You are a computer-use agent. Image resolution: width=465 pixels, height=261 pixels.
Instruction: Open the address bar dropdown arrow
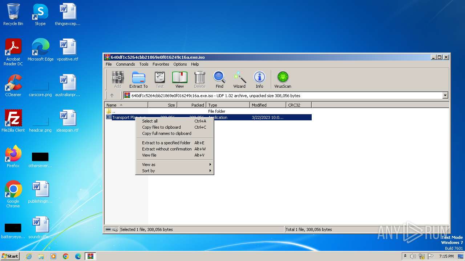pyautogui.click(x=445, y=96)
